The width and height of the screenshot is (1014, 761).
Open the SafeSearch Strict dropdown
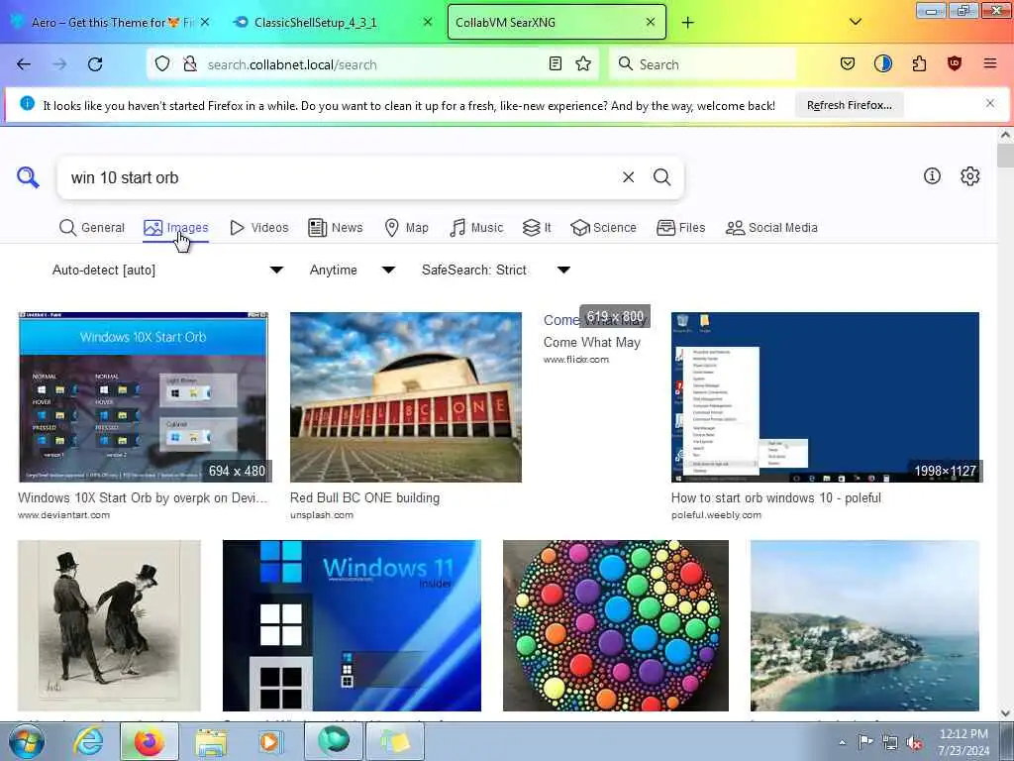496,270
